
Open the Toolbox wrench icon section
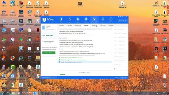pos(103,20)
